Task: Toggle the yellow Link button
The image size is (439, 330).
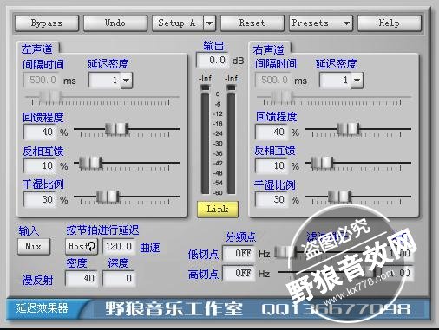Action: point(218,209)
